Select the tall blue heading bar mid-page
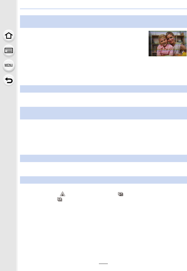Screen dimensions: 187x271 tap(103, 113)
